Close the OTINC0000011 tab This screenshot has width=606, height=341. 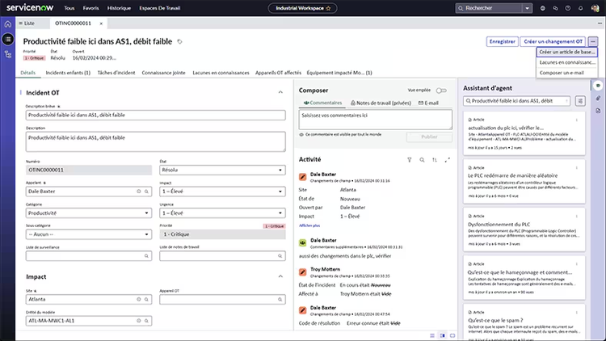point(101,23)
